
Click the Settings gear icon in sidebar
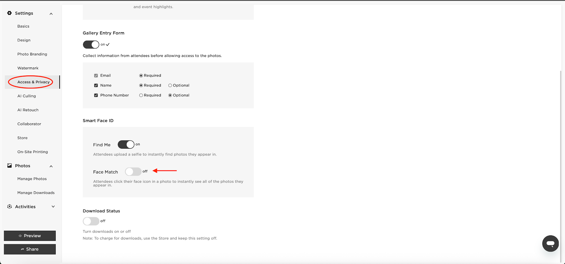pos(9,13)
